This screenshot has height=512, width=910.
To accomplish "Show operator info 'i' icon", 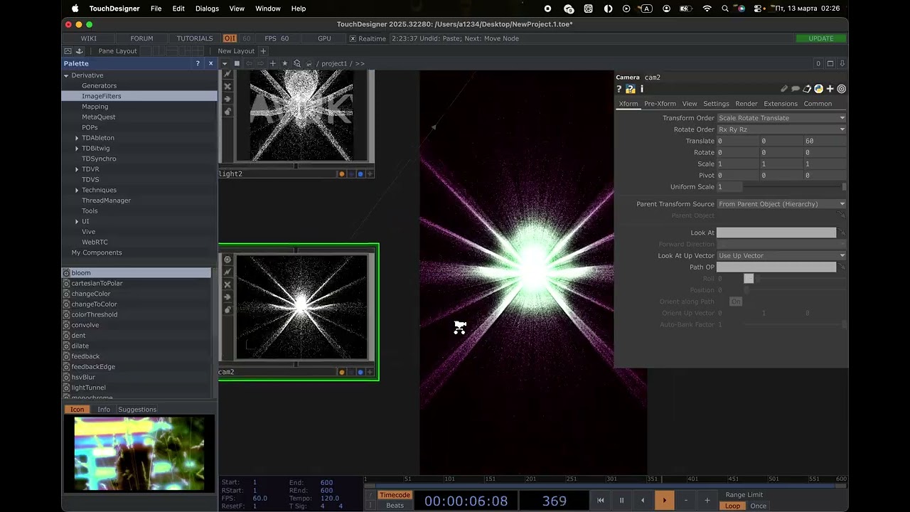I will (x=642, y=89).
